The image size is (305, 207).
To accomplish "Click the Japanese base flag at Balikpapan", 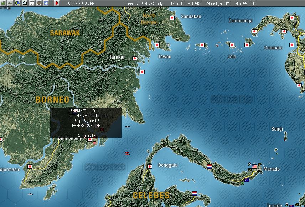I will coord(90,139).
